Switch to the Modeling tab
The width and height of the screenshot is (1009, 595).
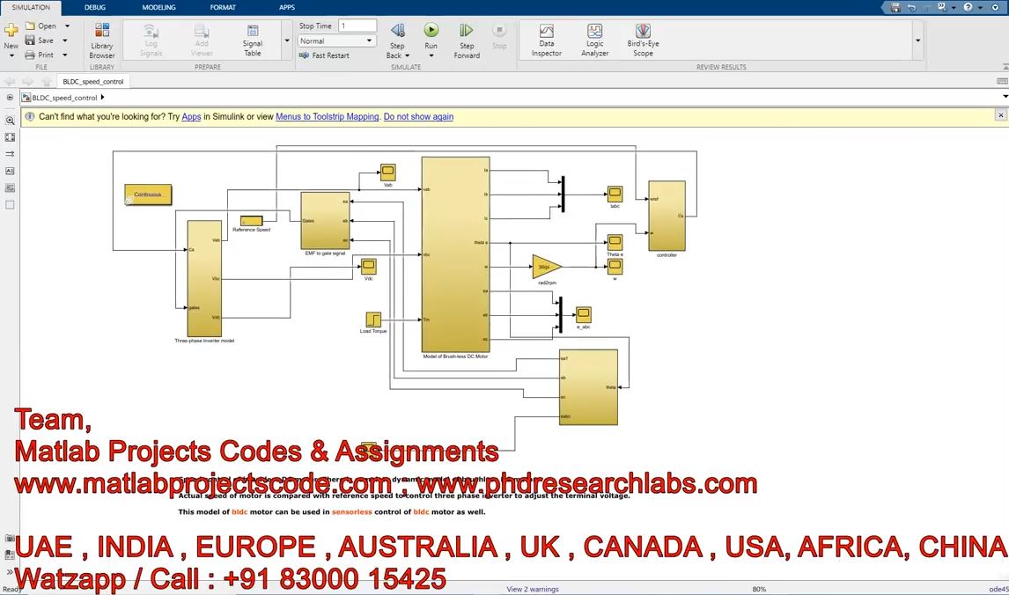(159, 7)
